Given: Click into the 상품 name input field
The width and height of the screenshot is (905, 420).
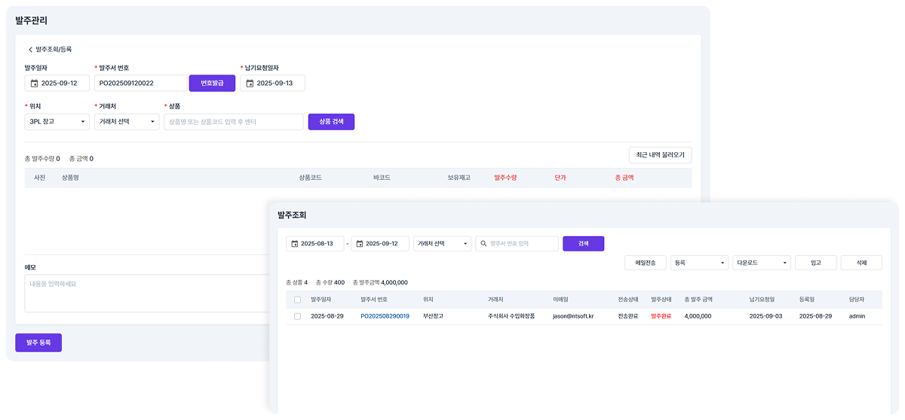Looking at the screenshot, I should pos(234,121).
